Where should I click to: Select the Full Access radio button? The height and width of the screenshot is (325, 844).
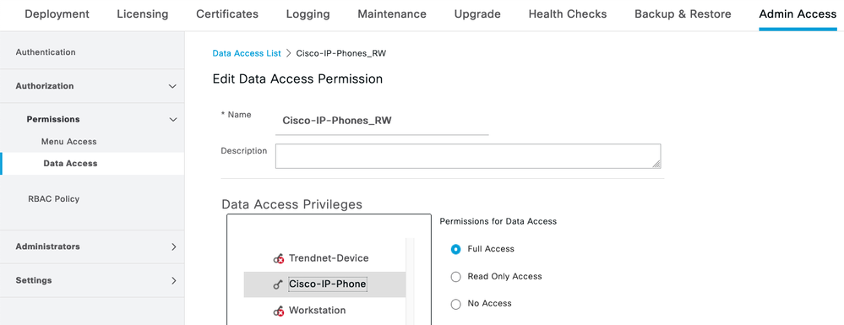(456, 249)
